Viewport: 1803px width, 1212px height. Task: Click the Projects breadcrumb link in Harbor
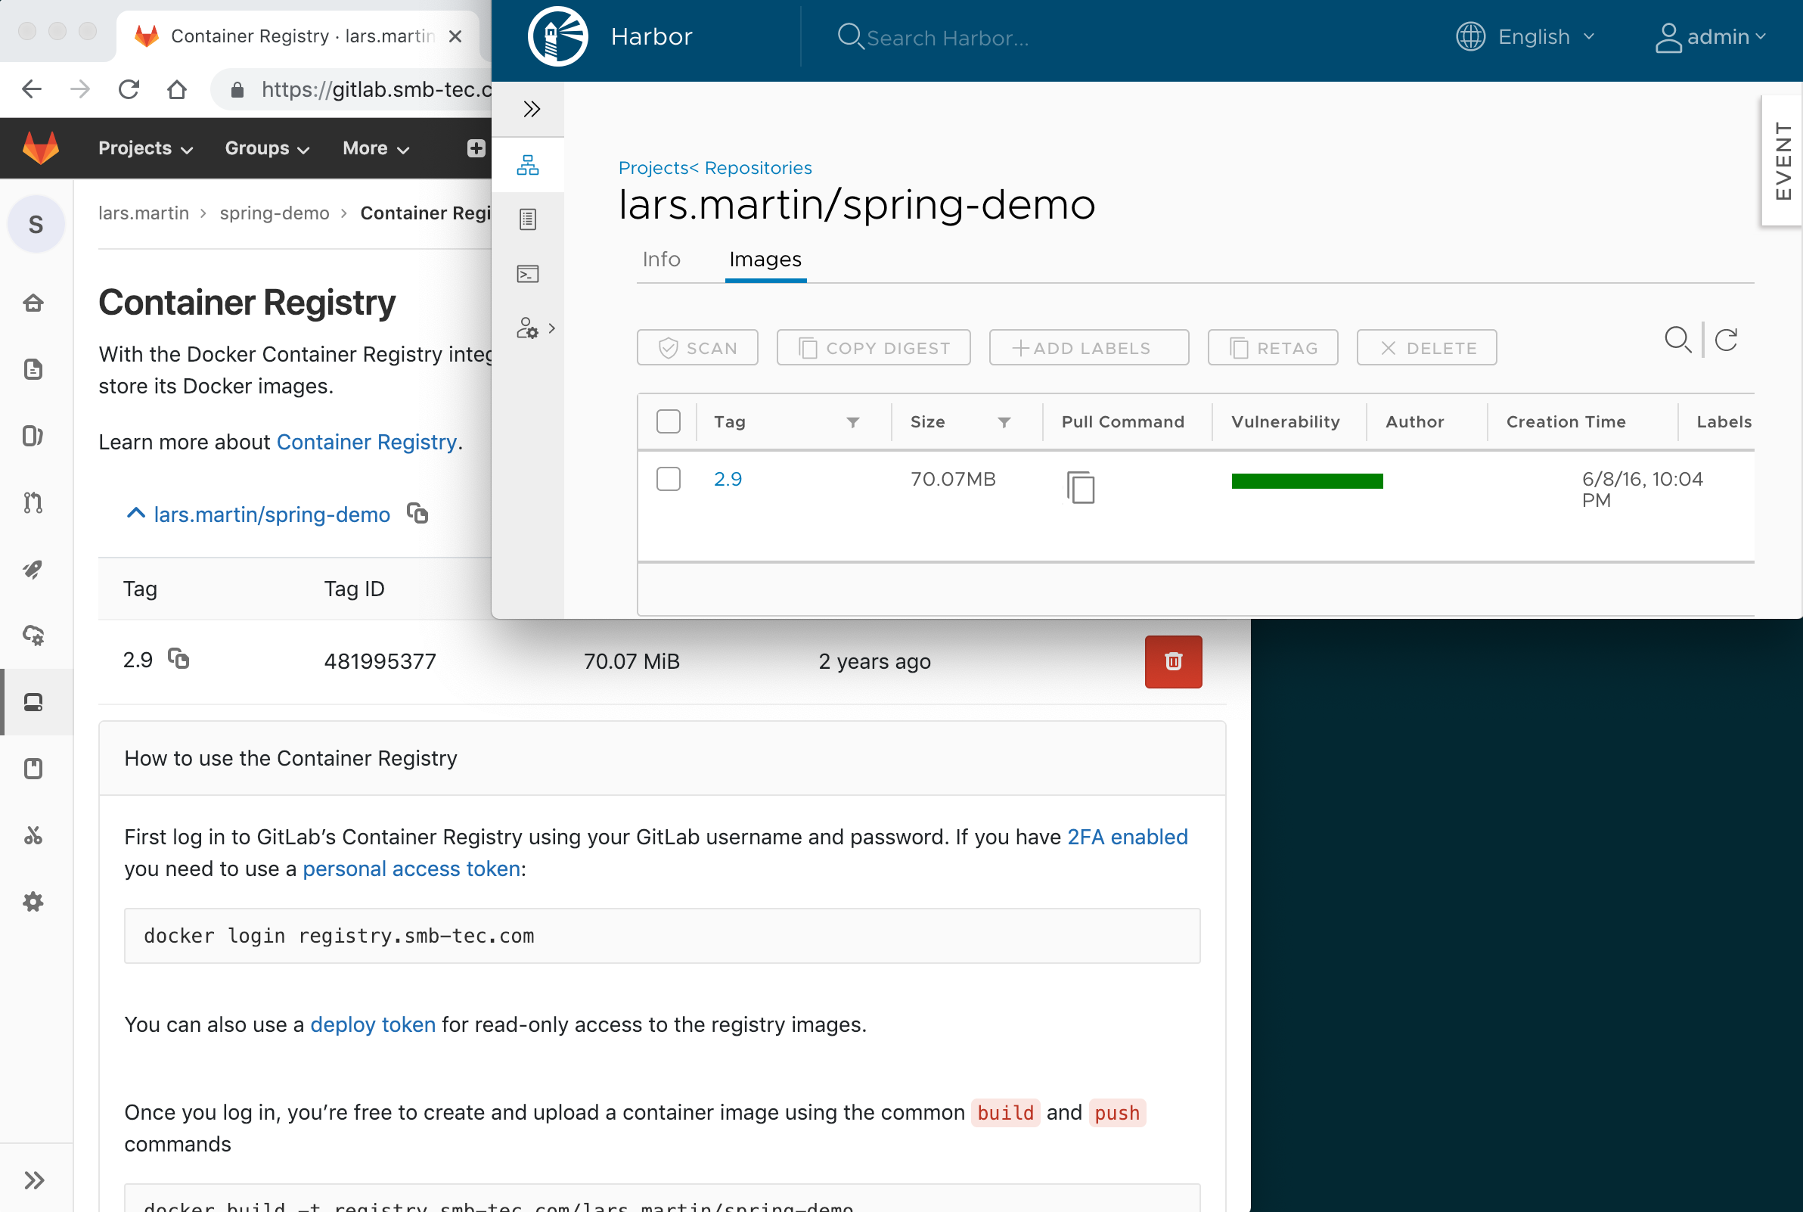click(653, 168)
